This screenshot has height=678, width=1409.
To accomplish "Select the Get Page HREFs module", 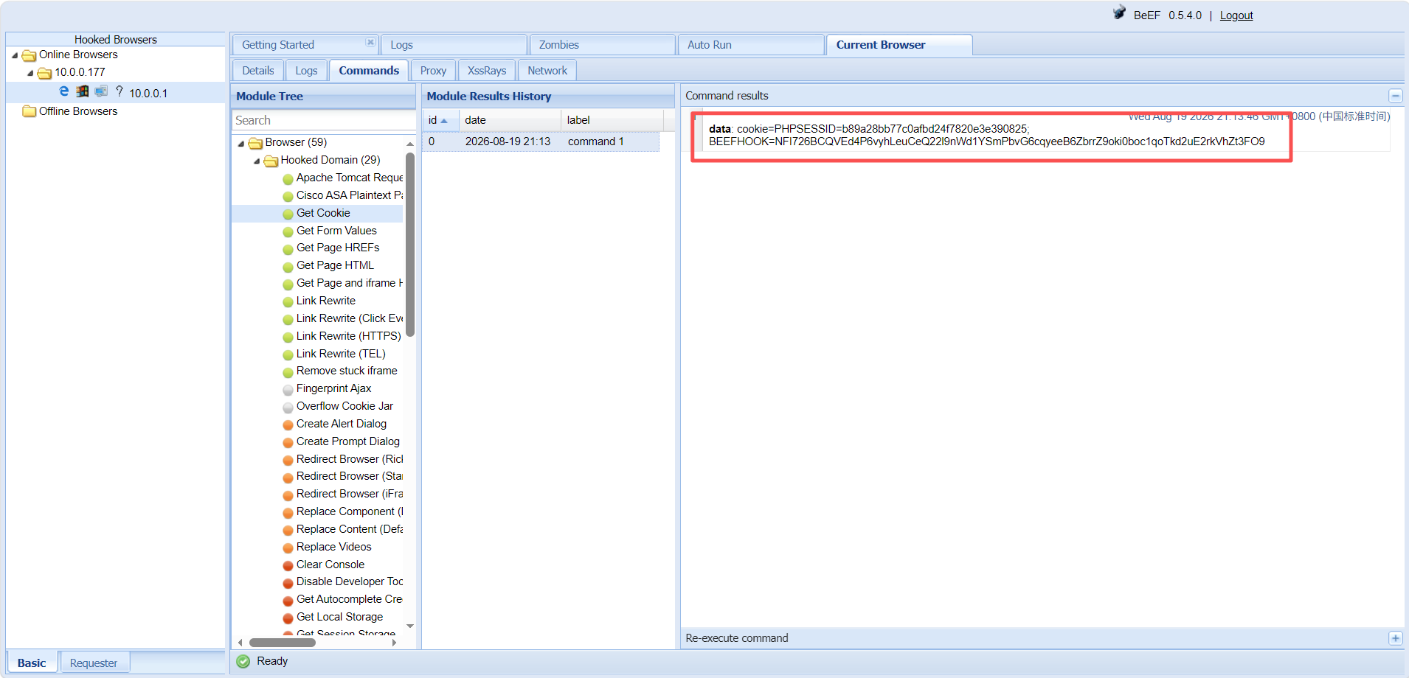I will point(338,248).
